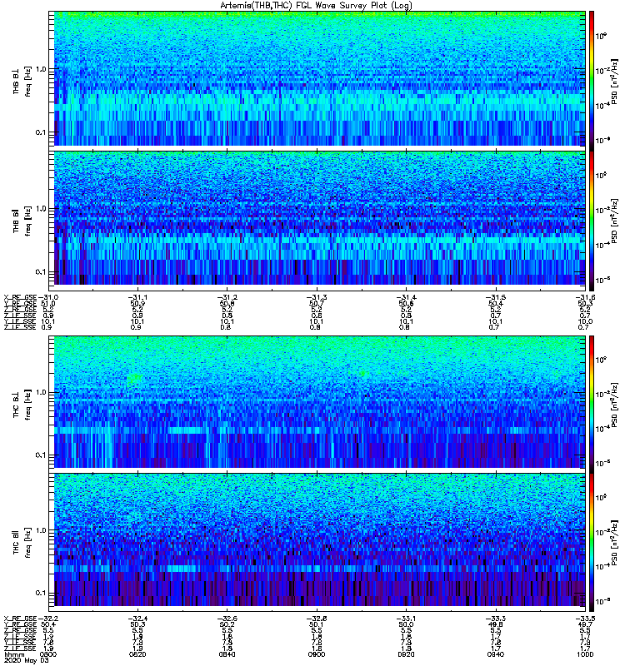The image size is (625, 666).
Task: Click the 'THC B∥ freq [Hz]' axis label
Action: click(x=22, y=543)
